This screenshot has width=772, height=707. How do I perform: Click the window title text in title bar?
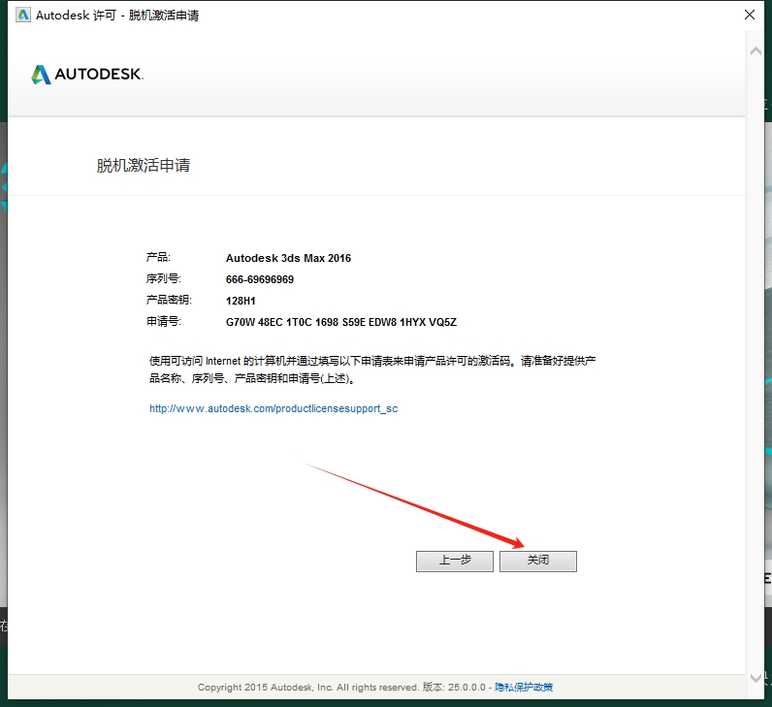tap(117, 16)
